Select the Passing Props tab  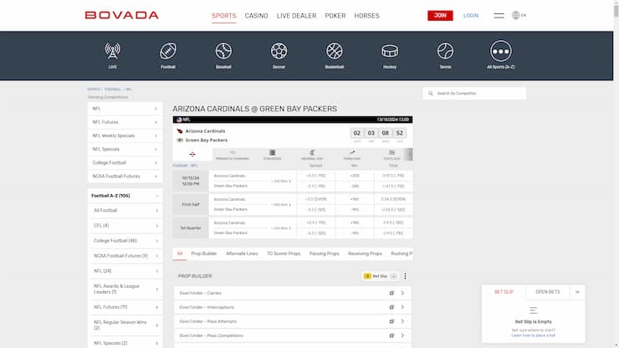click(x=325, y=253)
